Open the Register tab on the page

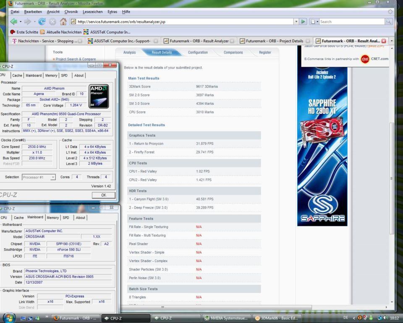[265, 52]
